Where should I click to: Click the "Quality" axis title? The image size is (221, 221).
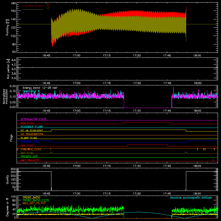(x=7, y=179)
